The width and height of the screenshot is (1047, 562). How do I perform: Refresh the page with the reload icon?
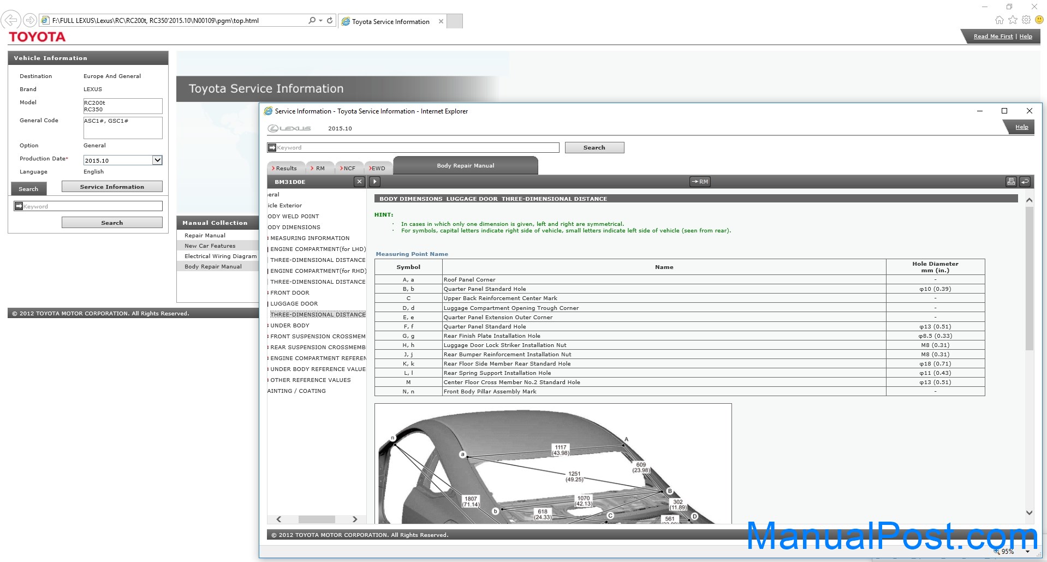pyautogui.click(x=330, y=20)
